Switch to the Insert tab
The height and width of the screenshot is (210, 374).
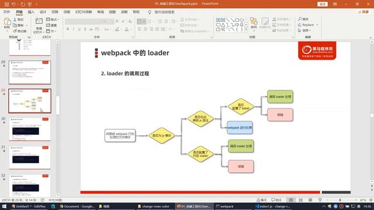[x=31, y=12]
